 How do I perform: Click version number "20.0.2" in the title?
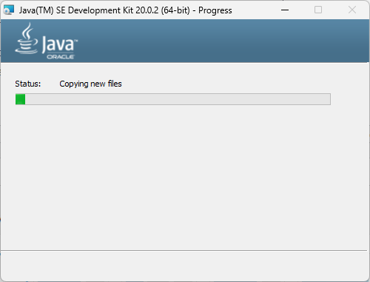click(x=147, y=10)
